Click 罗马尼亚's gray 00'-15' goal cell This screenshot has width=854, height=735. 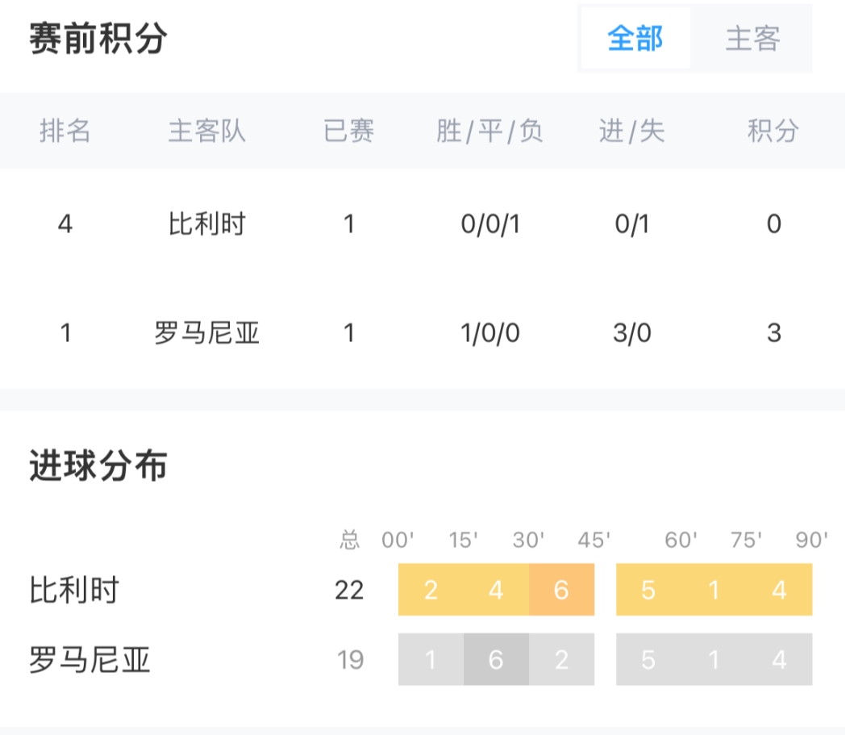[x=431, y=660]
